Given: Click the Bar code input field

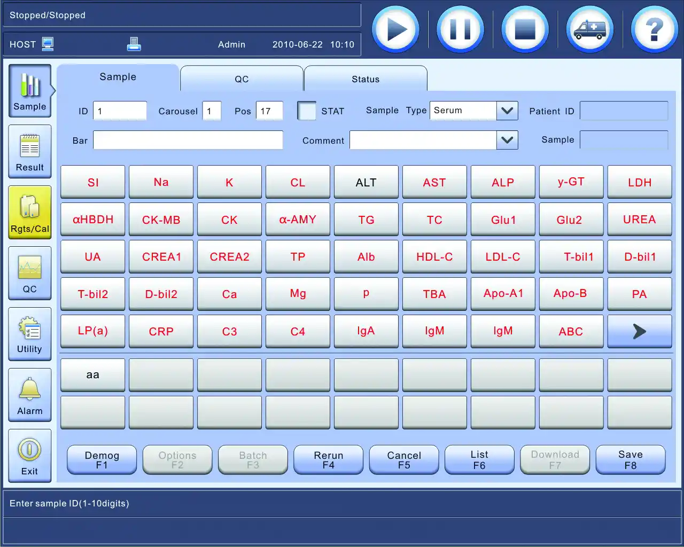Looking at the screenshot, I should pyautogui.click(x=188, y=140).
